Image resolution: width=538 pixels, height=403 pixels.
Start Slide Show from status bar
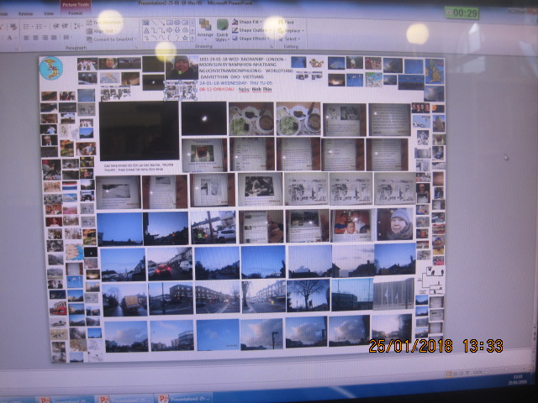coord(467,373)
